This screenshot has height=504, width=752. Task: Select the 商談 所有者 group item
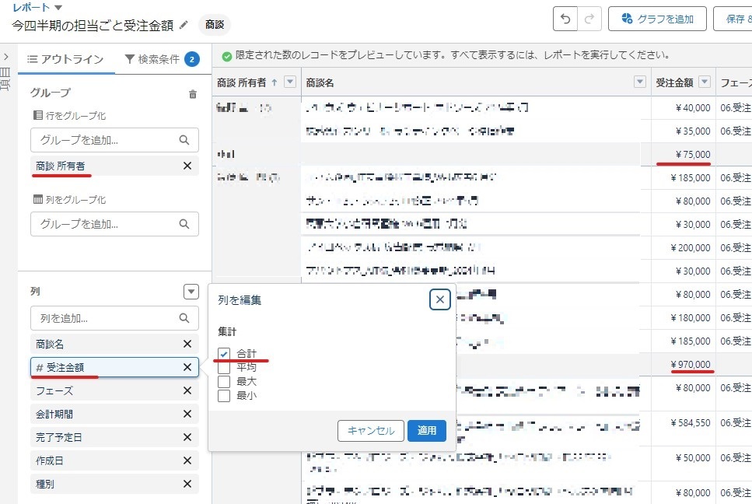[x=114, y=166]
